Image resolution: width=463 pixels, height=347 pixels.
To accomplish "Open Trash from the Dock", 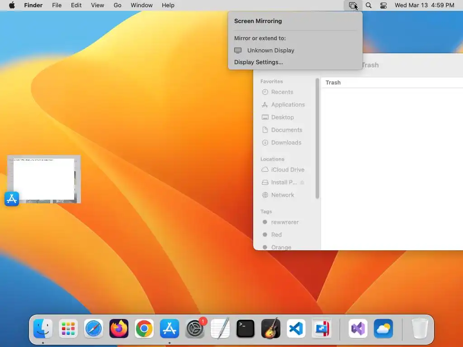I will [x=420, y=329].
